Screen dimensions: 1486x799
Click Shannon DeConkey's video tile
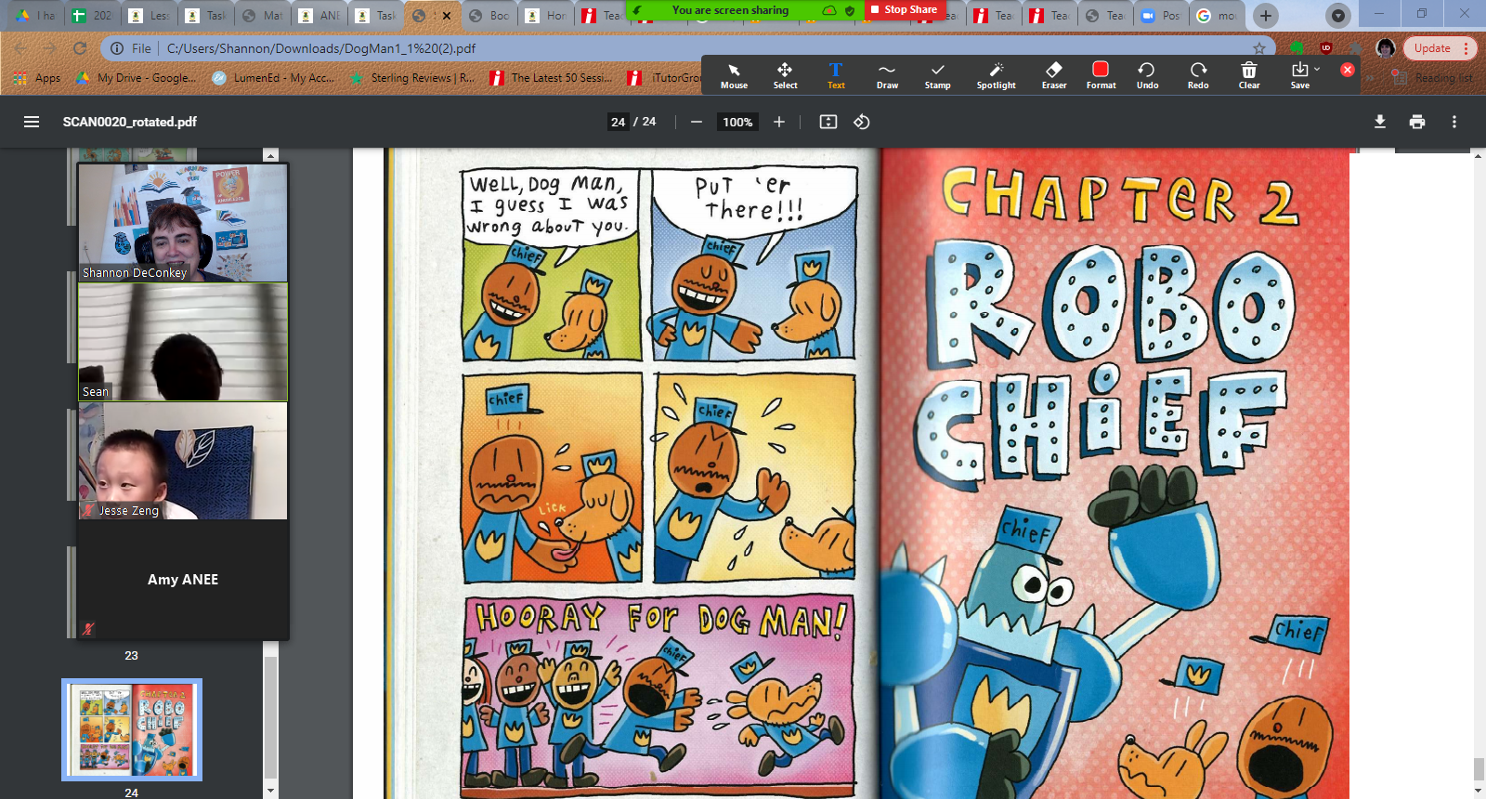[183, 223]
